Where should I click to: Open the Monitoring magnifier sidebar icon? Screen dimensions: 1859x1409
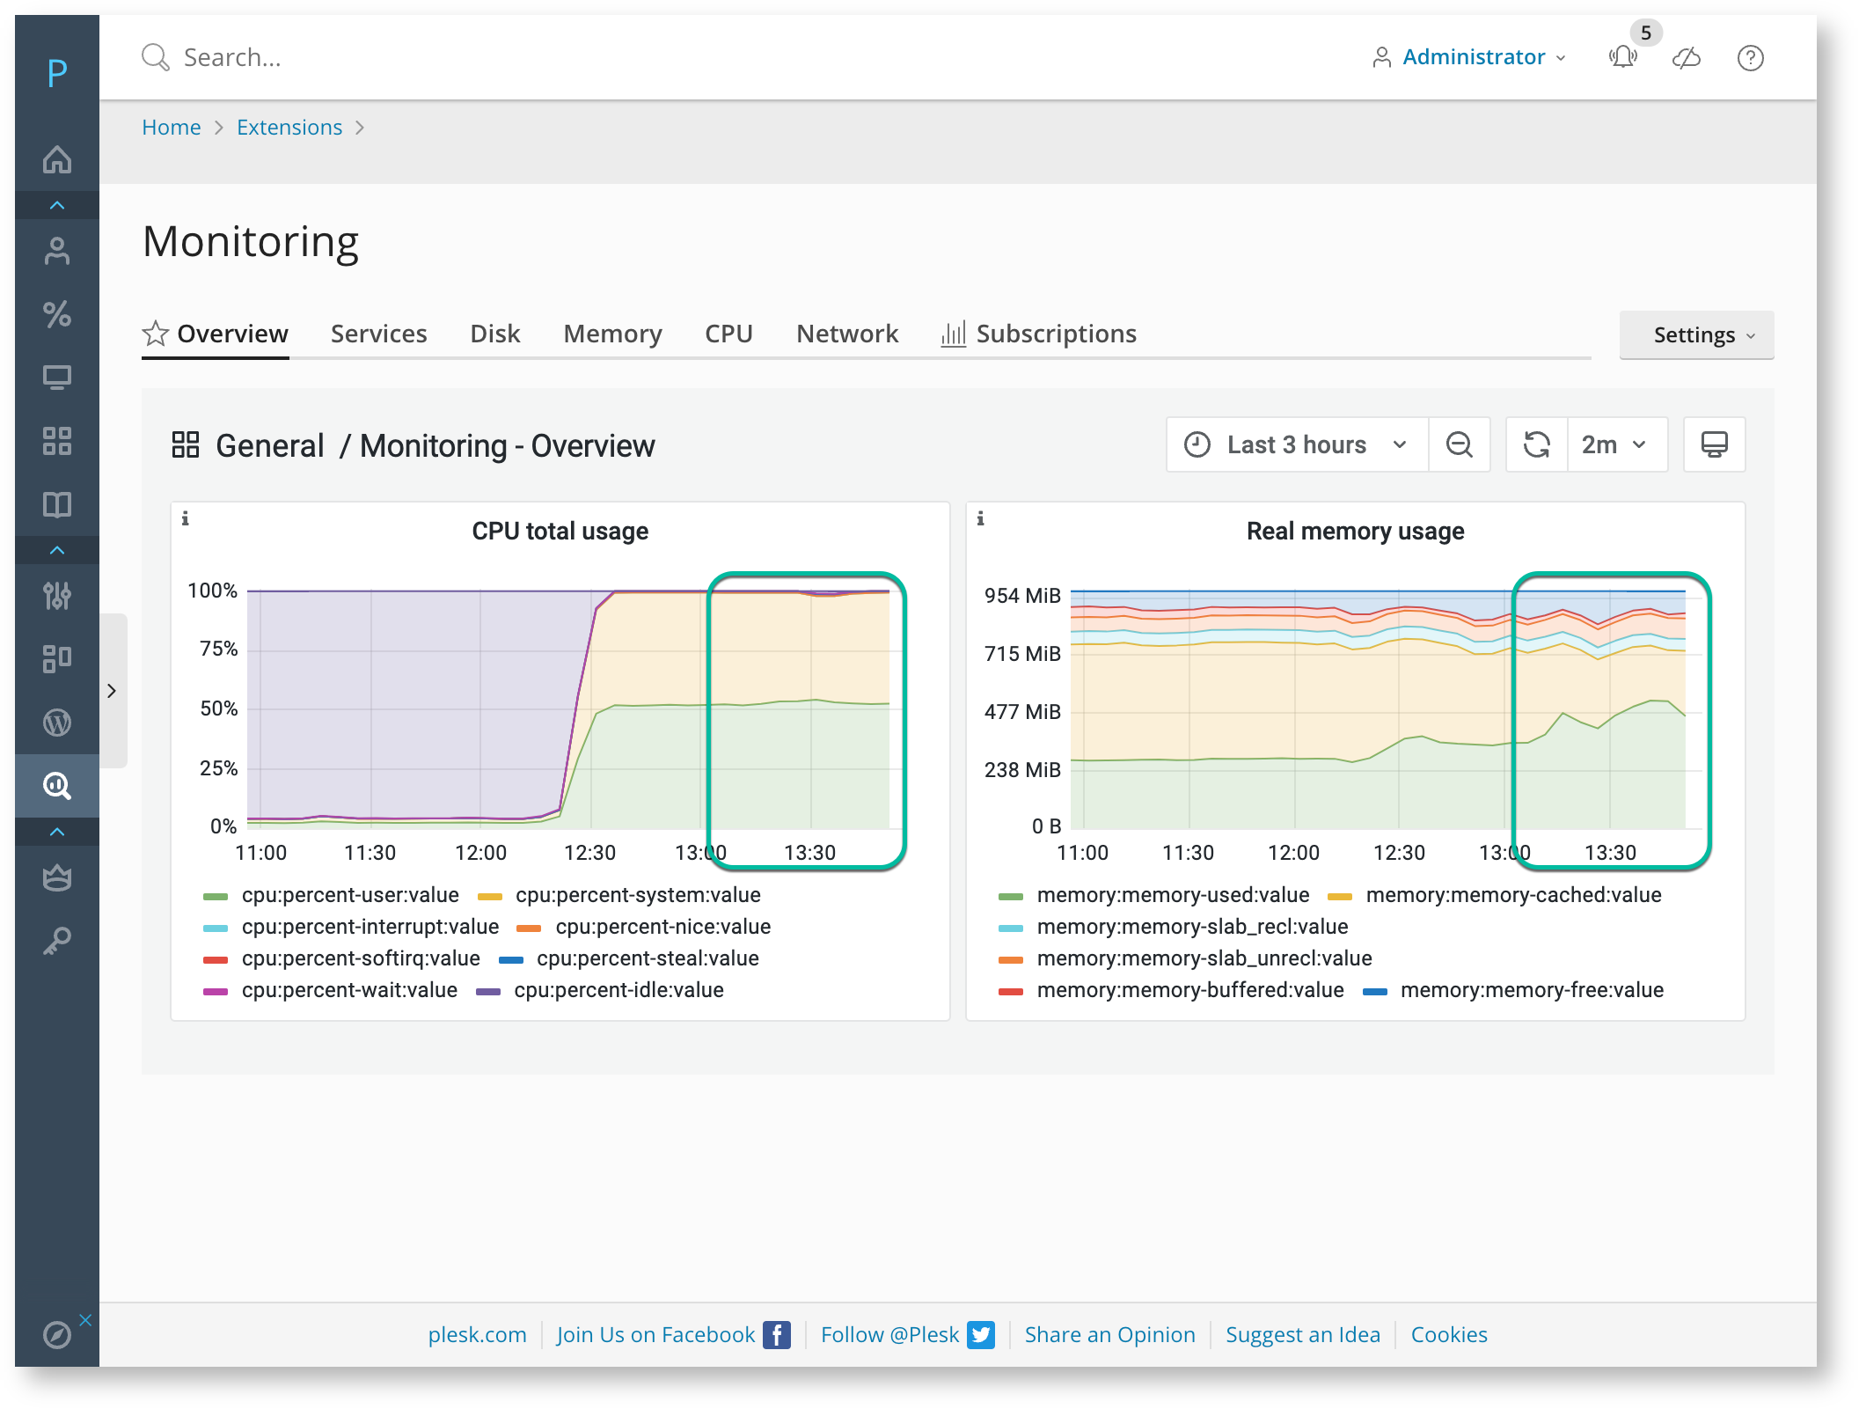(57, 785)
